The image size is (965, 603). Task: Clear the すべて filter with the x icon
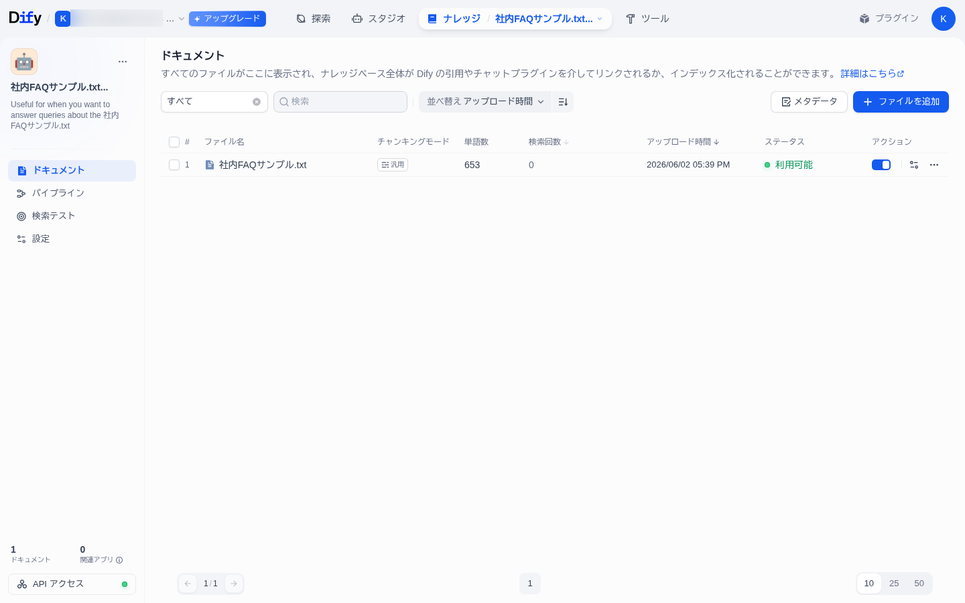[x=257, y=102]
